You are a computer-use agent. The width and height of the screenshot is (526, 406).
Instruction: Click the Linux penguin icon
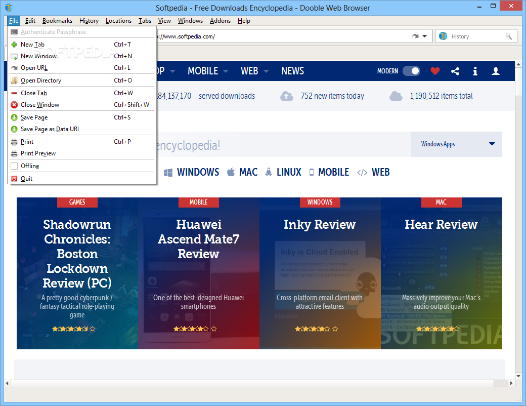269,172
